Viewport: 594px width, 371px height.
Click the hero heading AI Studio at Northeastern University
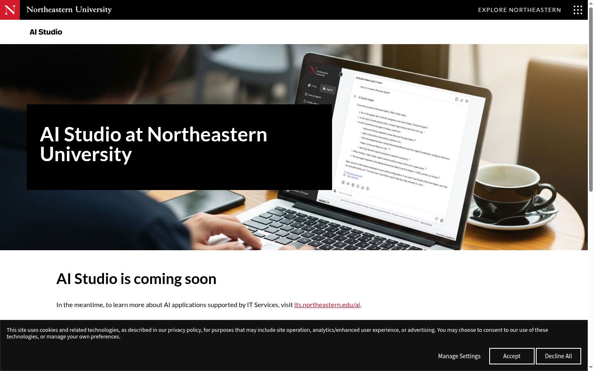[x=153, y=144]
